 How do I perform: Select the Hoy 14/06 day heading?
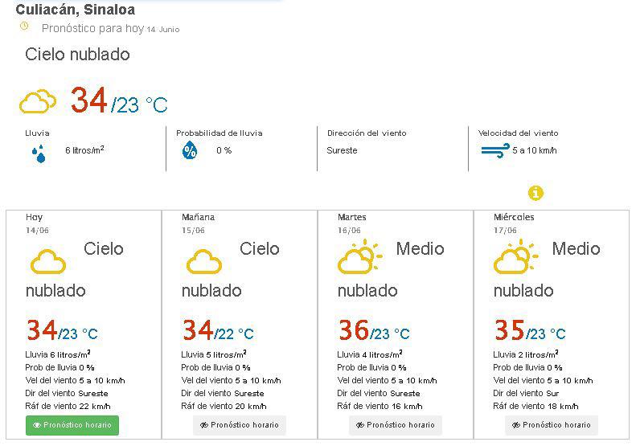(37, 223)
